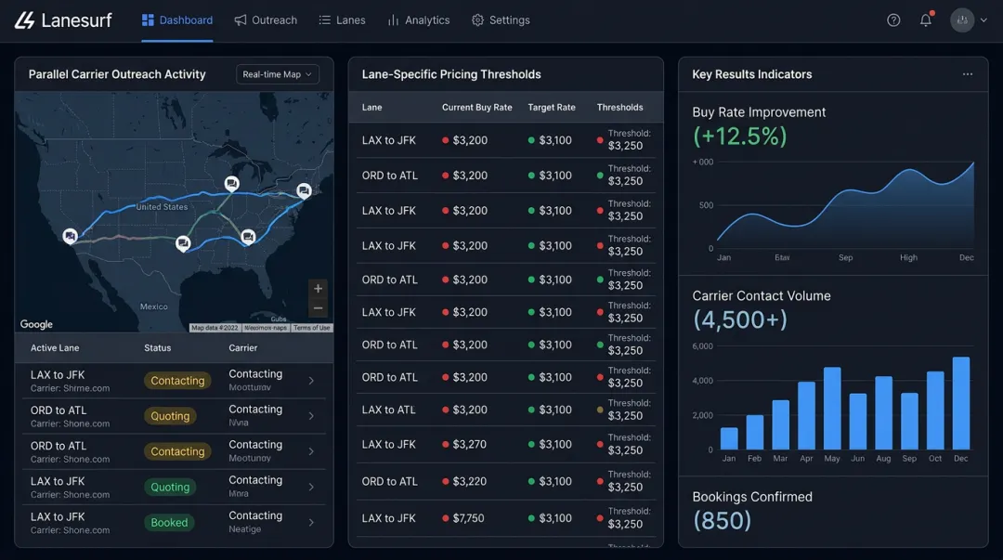Viewport: 1003px width, 560px height.
Task: Click the Lanesurf logo
Action: click(x=63, y=20)
